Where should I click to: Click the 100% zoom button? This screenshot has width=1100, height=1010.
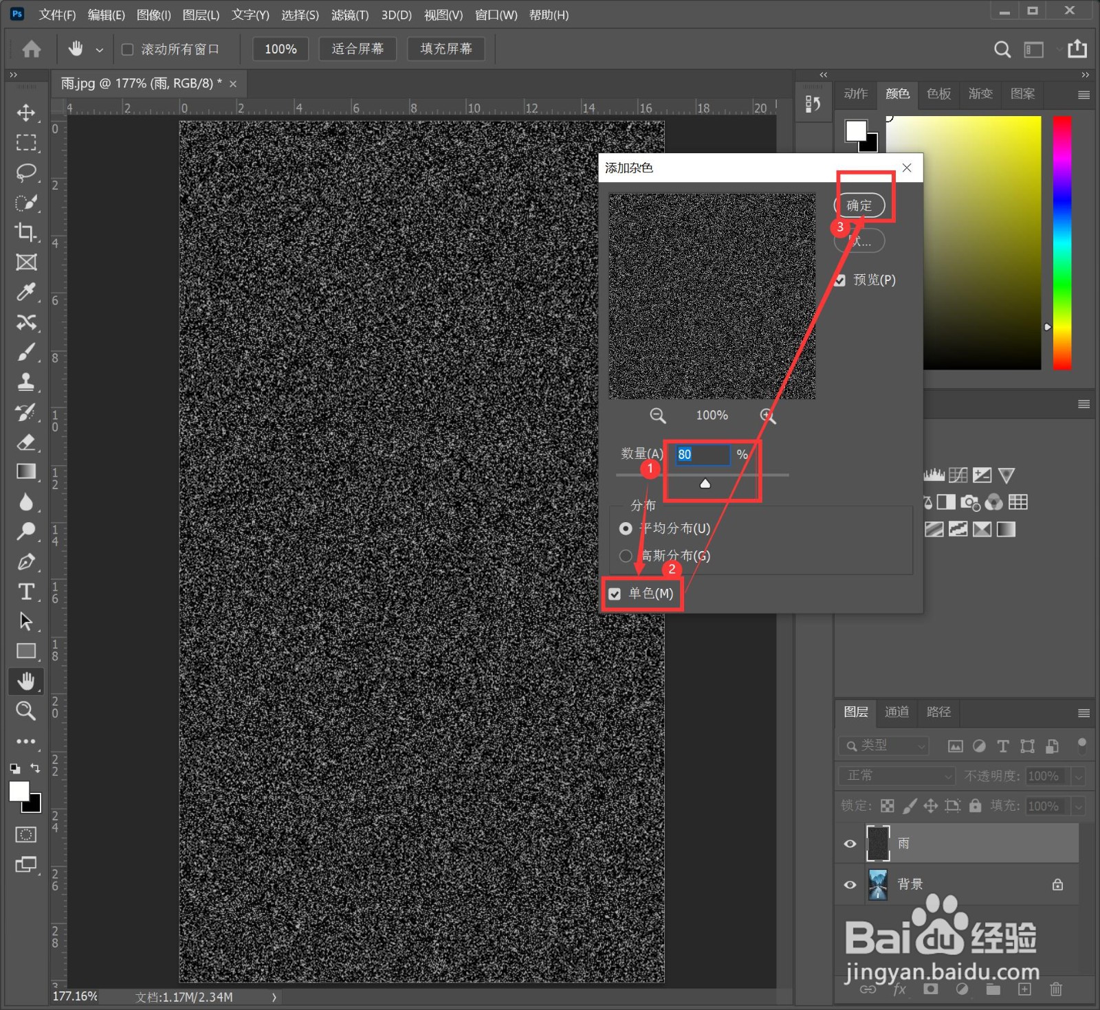280,49
